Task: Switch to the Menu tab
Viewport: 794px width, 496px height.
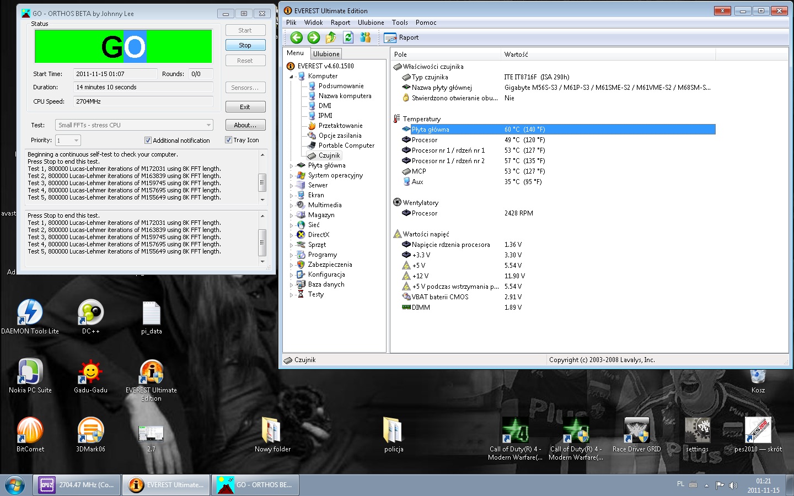Action: (x=296, y=53)
